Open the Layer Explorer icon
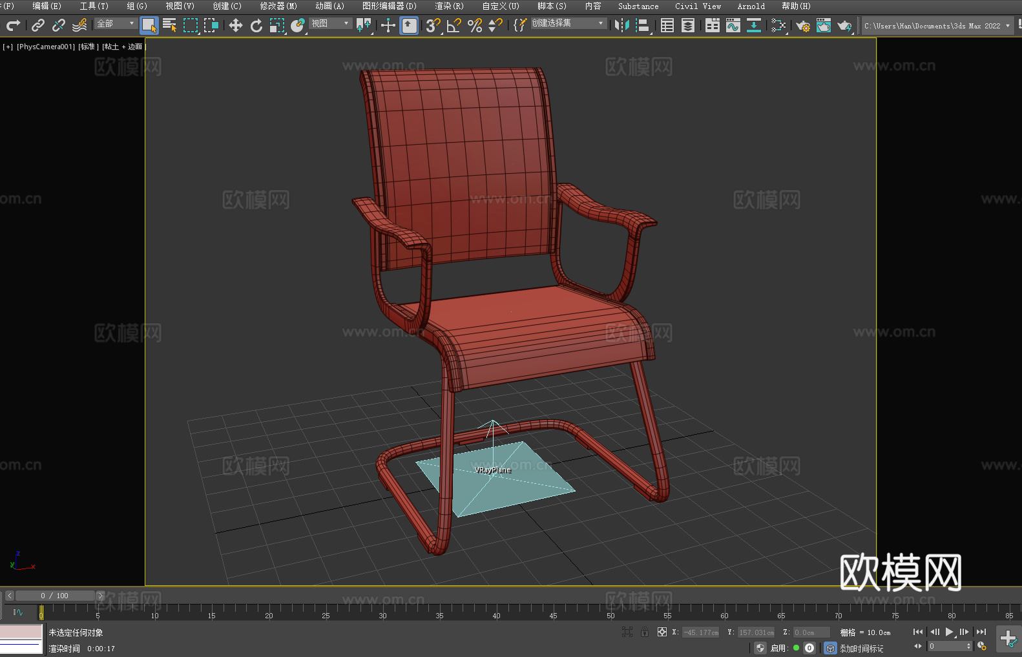This screenshot has height=657, width=1022. 688,25
